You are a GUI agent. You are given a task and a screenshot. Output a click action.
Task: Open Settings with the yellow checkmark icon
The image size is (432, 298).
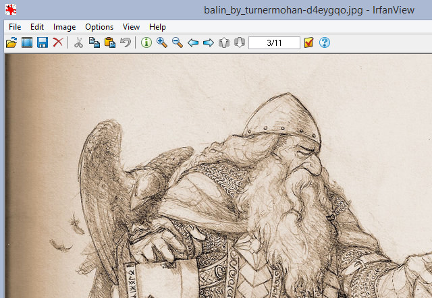[x=309, y=42]
